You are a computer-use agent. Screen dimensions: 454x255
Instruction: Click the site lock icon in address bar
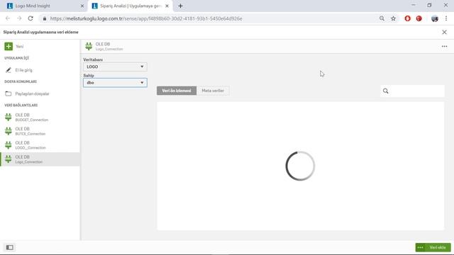(44, 18)
